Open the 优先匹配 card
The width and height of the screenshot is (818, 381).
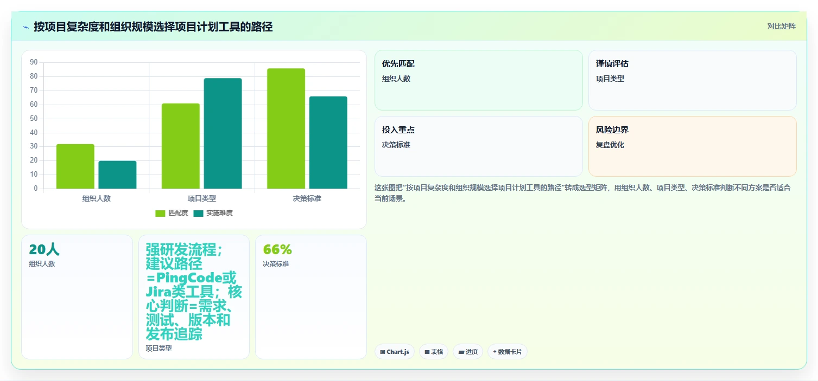478,80
